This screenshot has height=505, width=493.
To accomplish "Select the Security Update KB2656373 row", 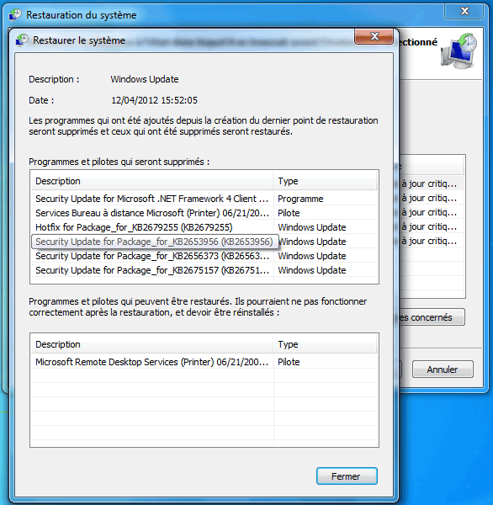I will click(204, 256).
